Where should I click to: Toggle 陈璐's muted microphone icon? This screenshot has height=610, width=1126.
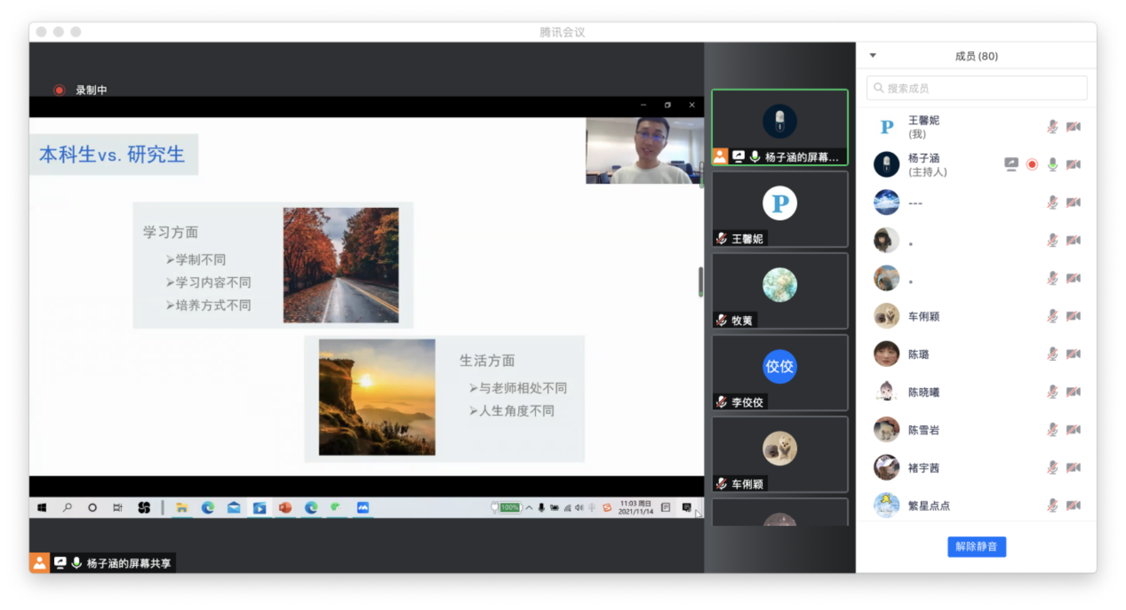click(x=1052, y=354)
